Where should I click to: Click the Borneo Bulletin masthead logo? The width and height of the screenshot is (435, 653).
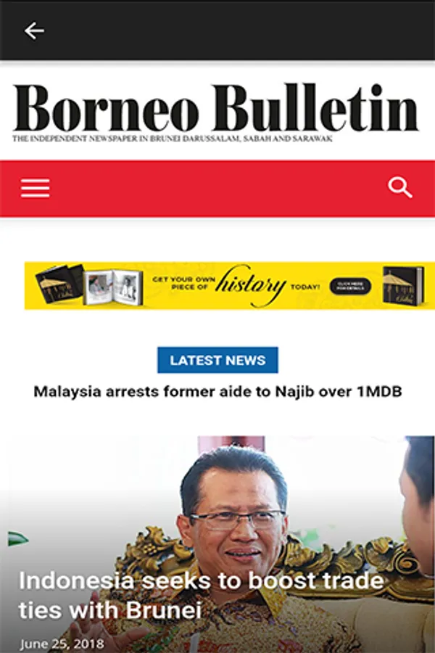(x=215, y=108)
